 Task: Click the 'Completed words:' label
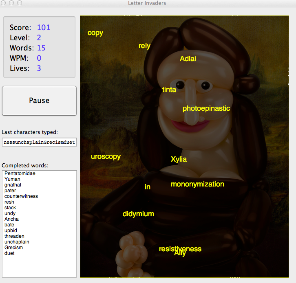(25, 166)
